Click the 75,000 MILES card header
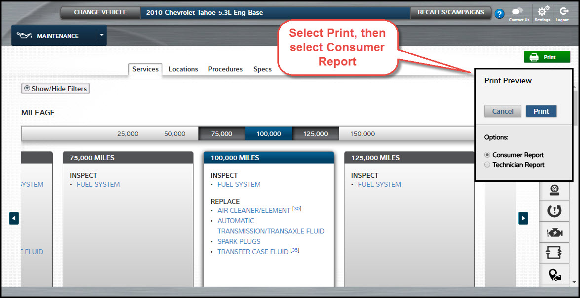 (128, 158)
